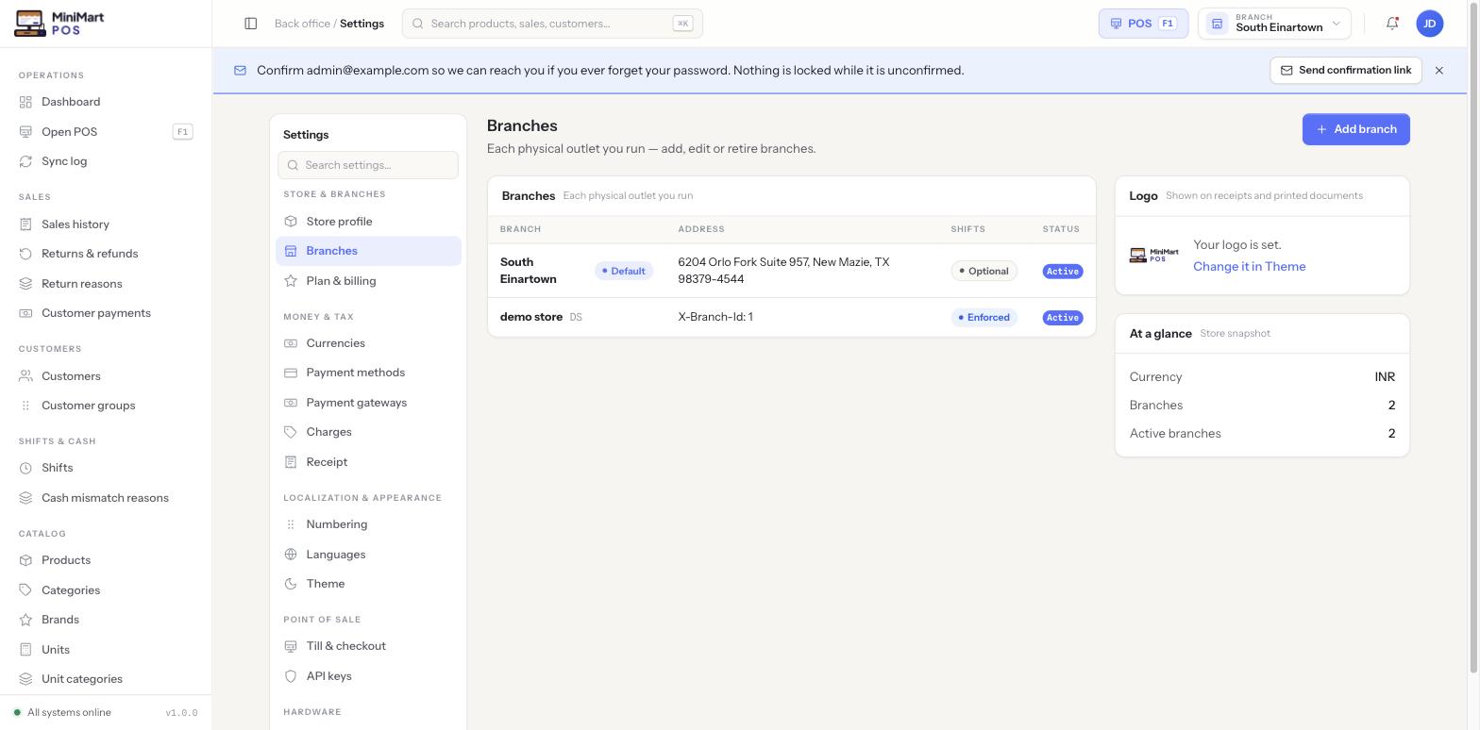Open the Dashboard icon in sidebar

click(x=25, y=102)
